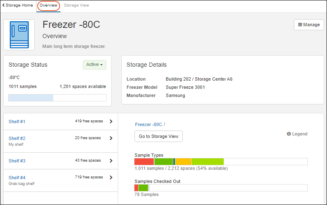
Task: Expand Shelf #4 chevron arrow
Action: click(x=111, y=178)
